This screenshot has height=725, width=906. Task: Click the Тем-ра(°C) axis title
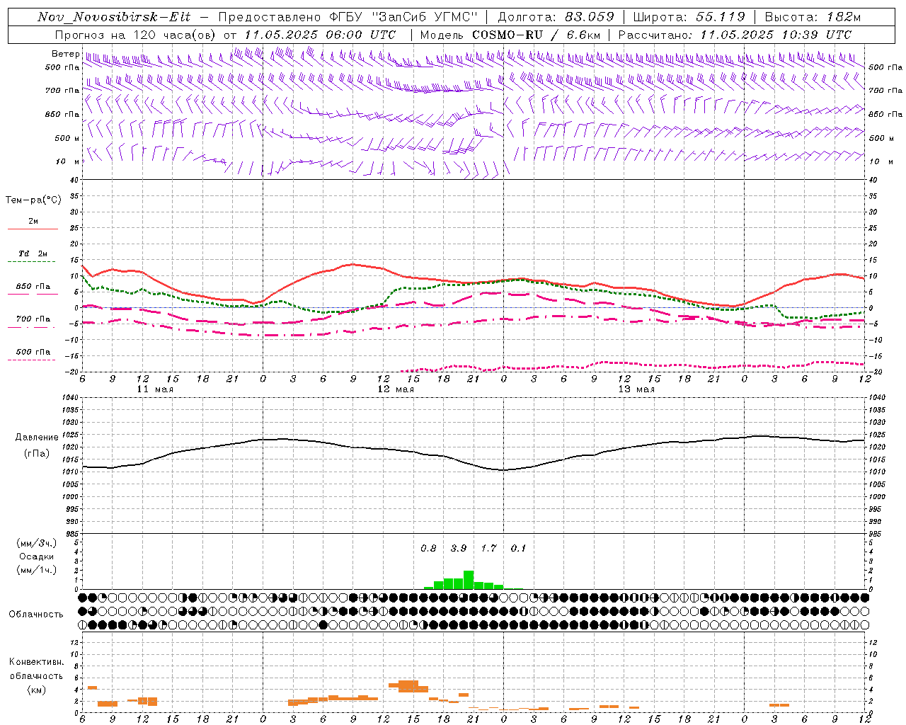tap(33, 200)
